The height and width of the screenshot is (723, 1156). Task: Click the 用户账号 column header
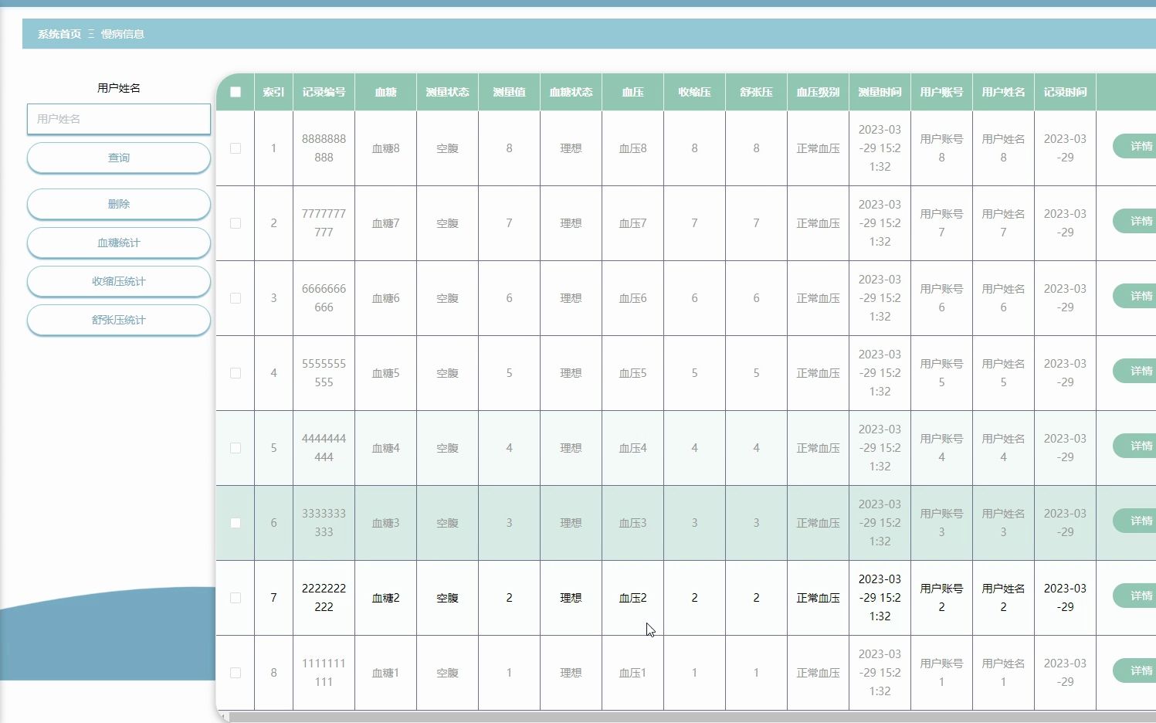941,92
